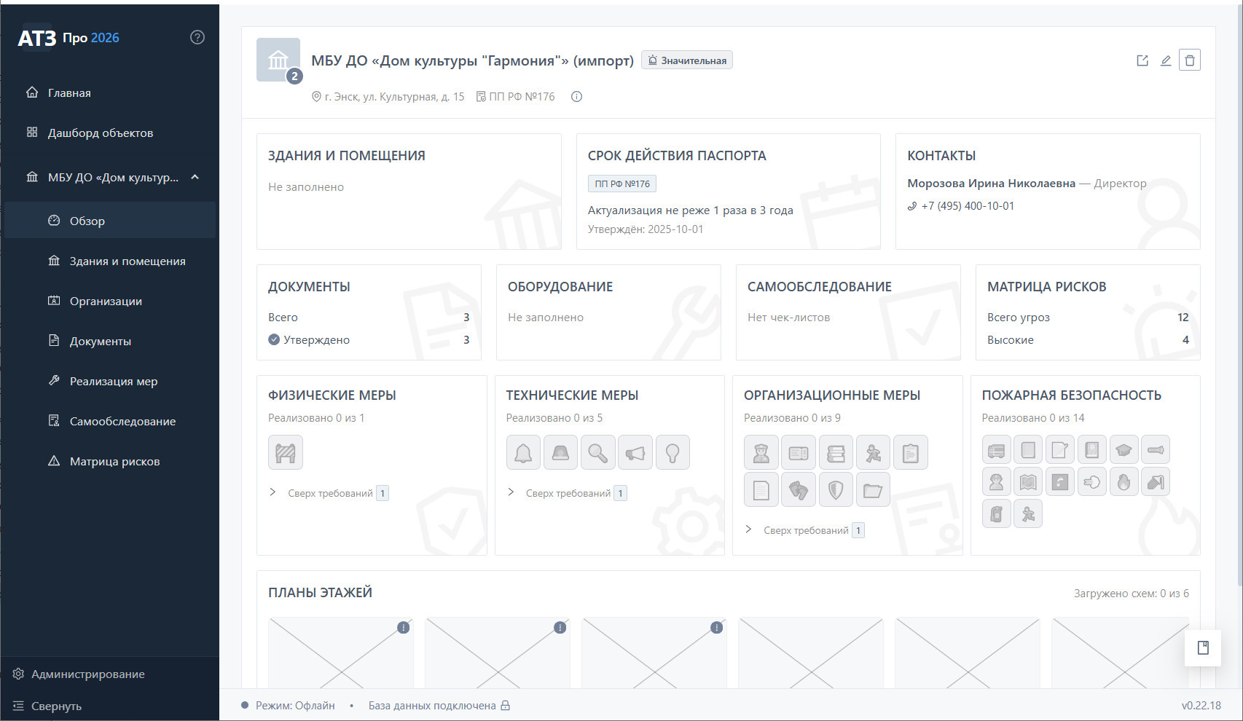
Task: Click the database lock icon in status bar
Action: point(506,706)
